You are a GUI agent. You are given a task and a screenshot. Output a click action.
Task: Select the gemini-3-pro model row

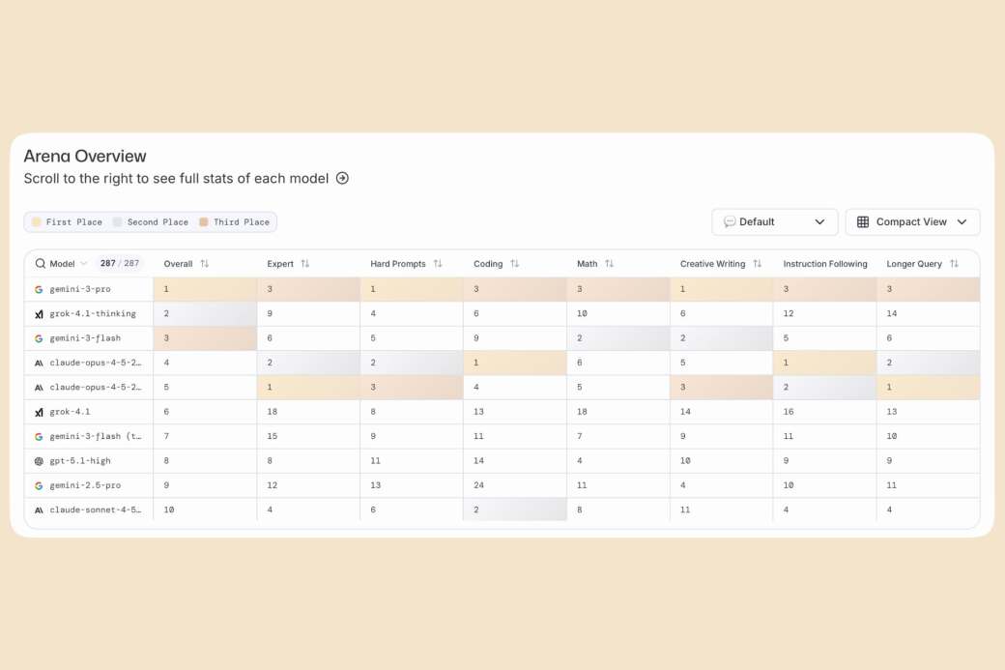tap(80, 289)
